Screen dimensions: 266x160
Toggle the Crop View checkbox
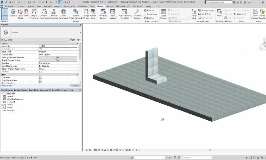(x=40, y=78)
